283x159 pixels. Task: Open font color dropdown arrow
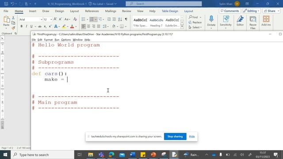pos(76,26)
